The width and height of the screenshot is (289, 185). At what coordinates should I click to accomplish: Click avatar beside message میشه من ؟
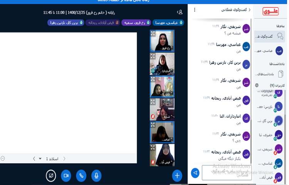point(246,29)
